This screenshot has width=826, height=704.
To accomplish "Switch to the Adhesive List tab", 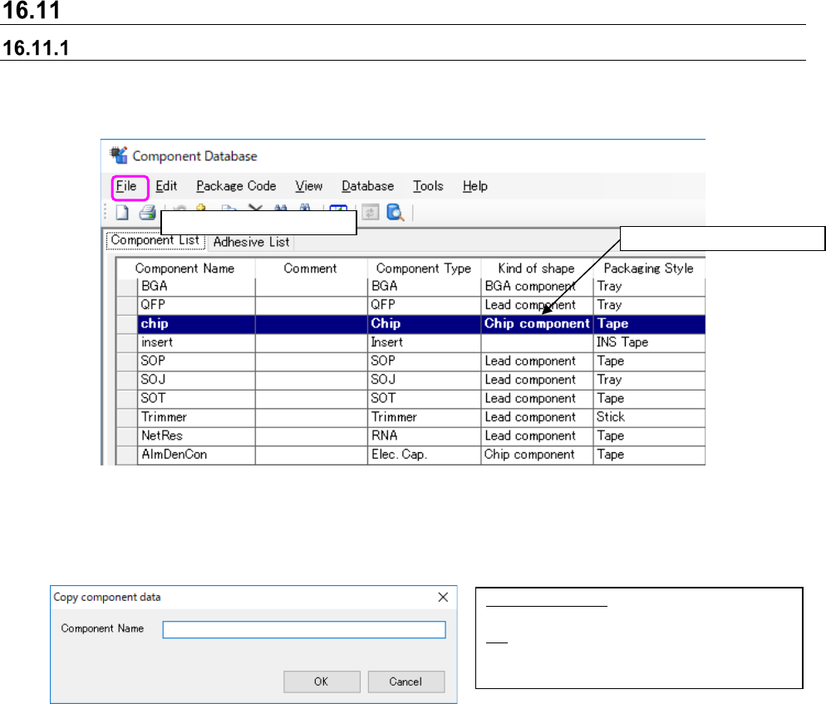I will point(251,242).
